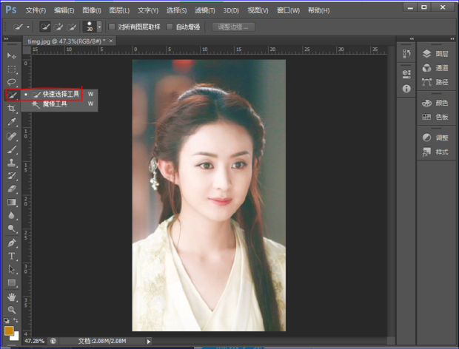Open the brush size picker dropdown
Image resolution: width=459 pixels, height=349 pixels.
(99, 27)
